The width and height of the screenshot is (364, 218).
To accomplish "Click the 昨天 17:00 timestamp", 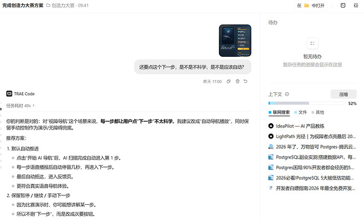I will coord(213,81).
